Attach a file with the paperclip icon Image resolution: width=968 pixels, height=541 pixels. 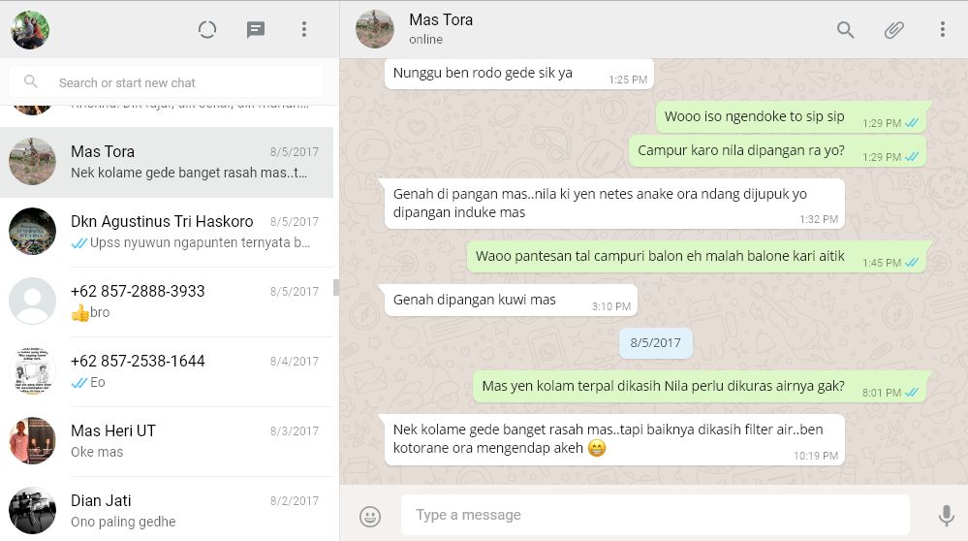coord(894,30)
